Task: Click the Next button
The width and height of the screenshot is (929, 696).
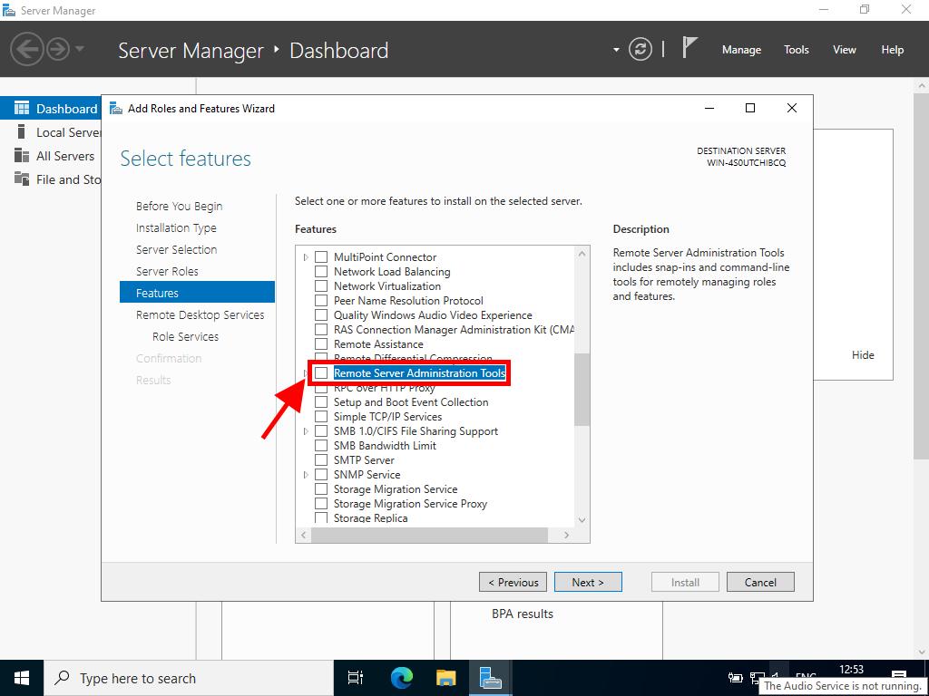Action: 588,582
